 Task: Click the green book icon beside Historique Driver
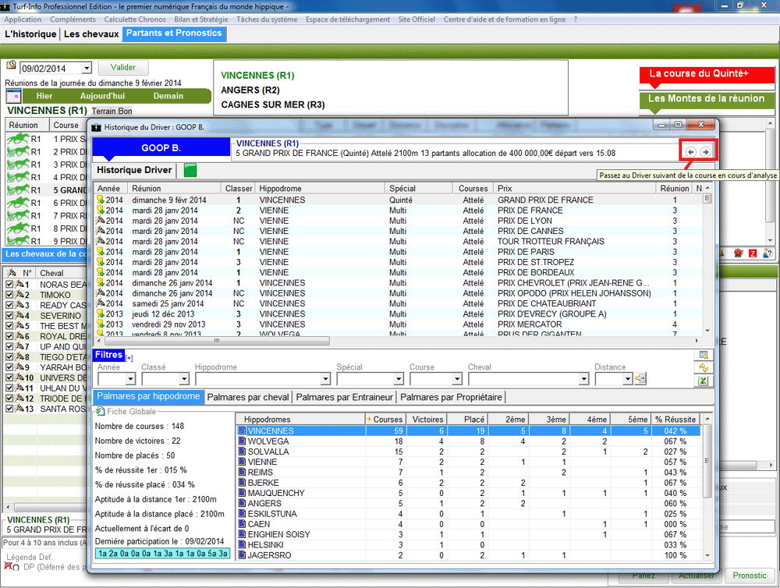(x=190, y=170)
